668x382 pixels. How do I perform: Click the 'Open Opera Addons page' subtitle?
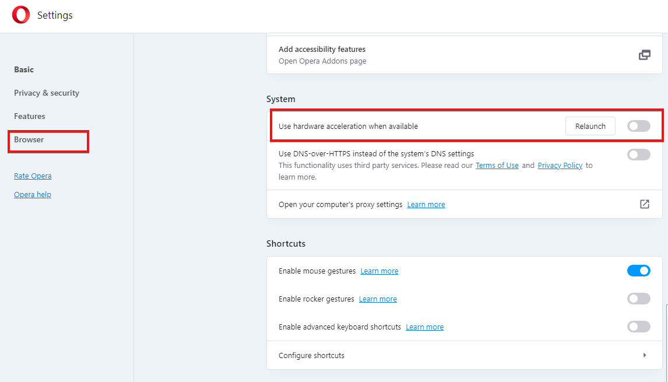(x=322, y=61)
